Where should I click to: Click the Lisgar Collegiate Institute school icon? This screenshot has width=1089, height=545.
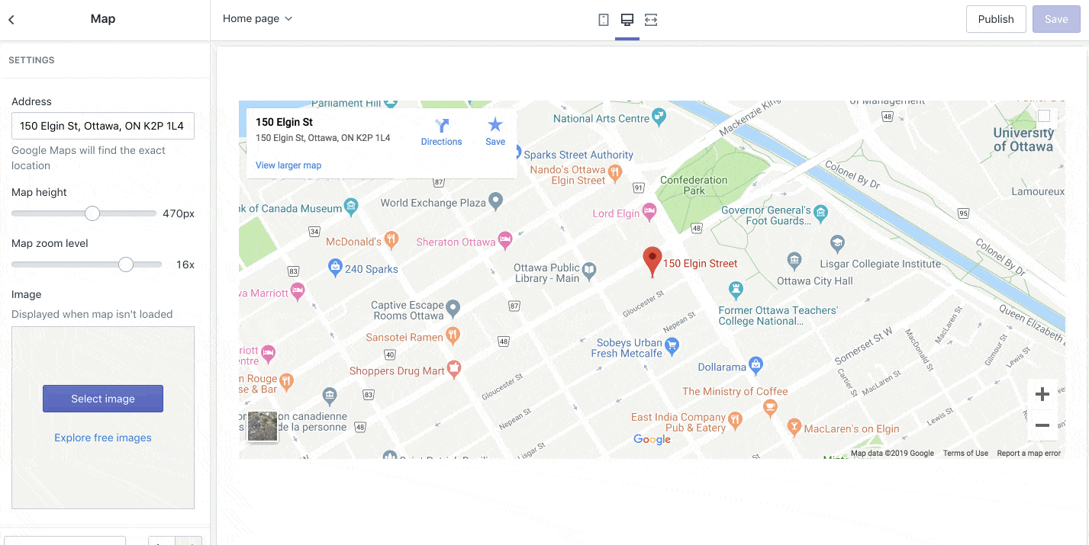point(837,245)
